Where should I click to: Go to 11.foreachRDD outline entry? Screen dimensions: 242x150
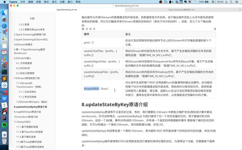[22, 122]
